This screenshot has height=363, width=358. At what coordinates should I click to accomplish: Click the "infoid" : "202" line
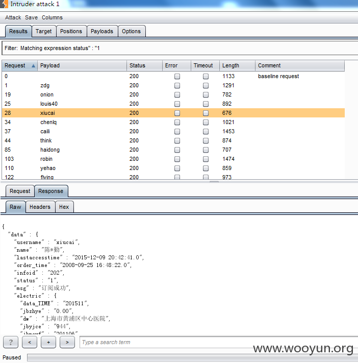point(39,273)
